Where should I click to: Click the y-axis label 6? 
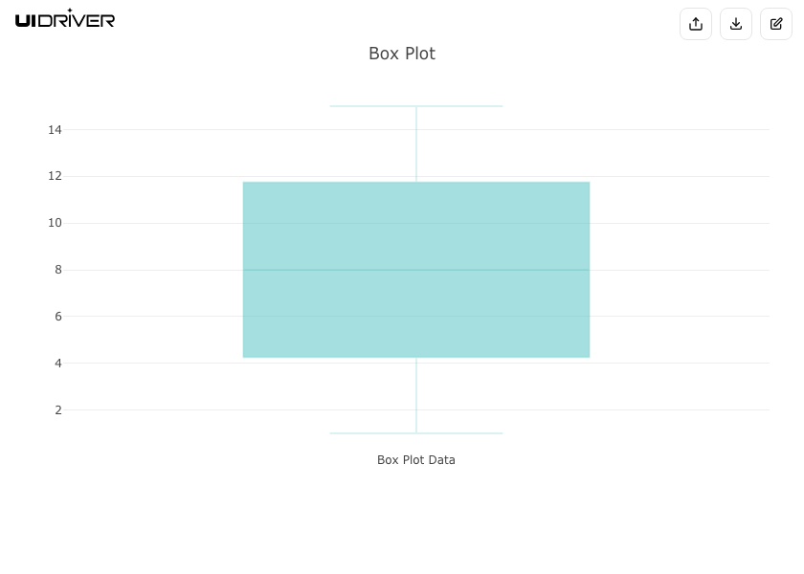tap(58, 317)
